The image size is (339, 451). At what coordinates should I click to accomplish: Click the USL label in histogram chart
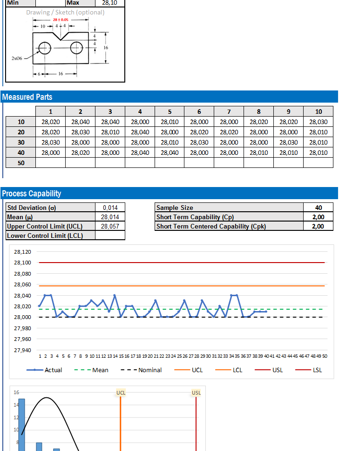tap(196, 393)
